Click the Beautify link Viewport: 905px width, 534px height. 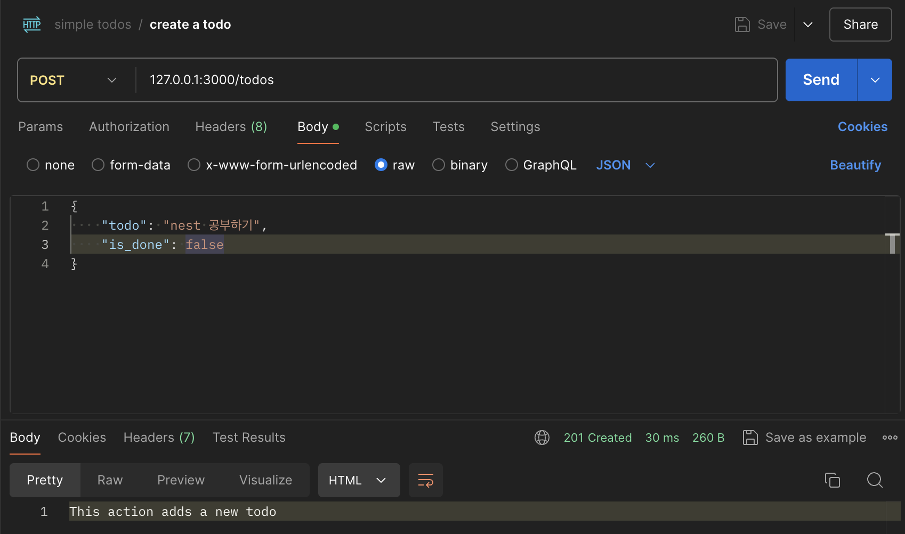coord(855,165)
